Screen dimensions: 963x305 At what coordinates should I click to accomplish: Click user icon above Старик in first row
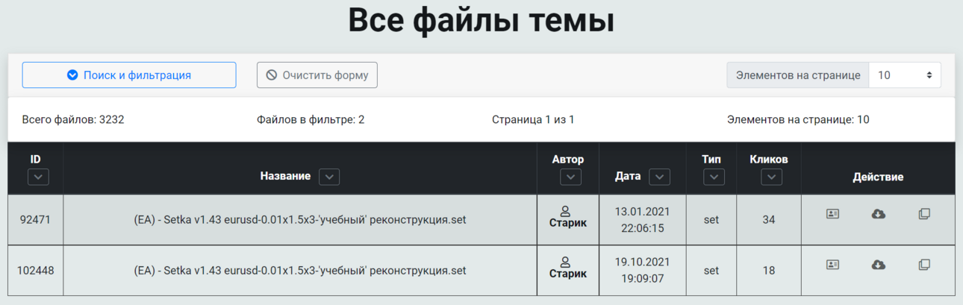coord(565,211)
